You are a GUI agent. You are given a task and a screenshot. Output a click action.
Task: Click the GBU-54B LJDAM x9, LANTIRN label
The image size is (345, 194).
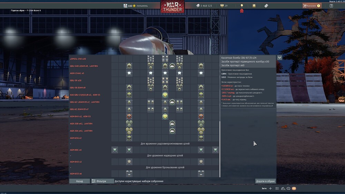pos(84,66)
